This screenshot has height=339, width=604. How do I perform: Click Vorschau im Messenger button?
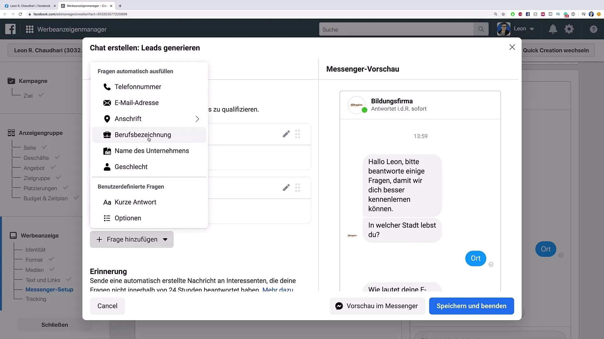click(x=377, y=306)
